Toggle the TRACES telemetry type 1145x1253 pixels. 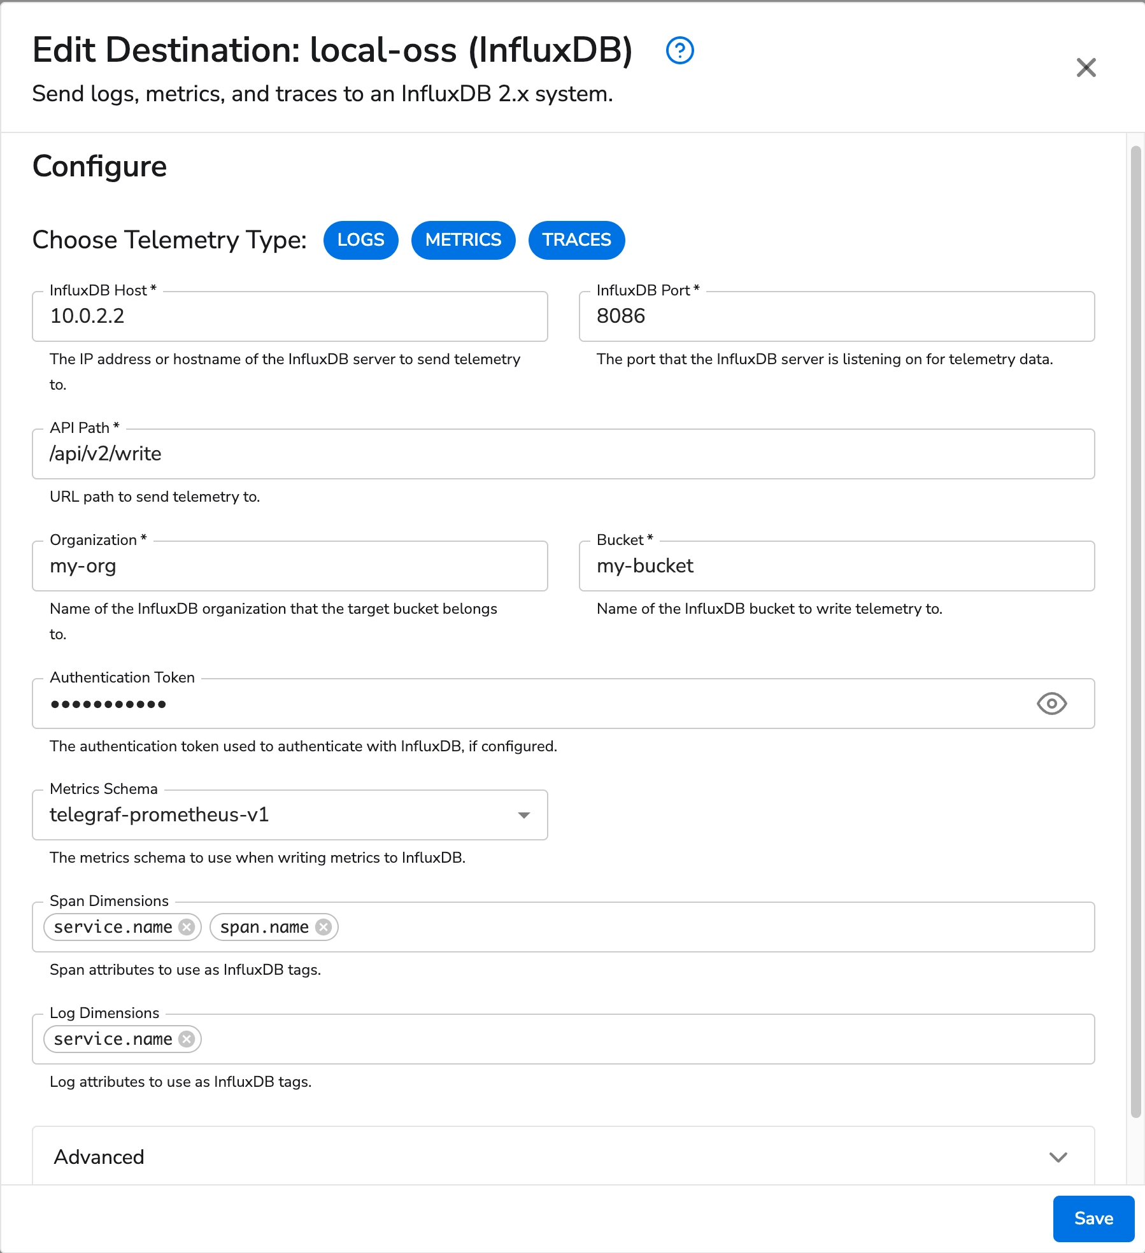pos(576,240)
